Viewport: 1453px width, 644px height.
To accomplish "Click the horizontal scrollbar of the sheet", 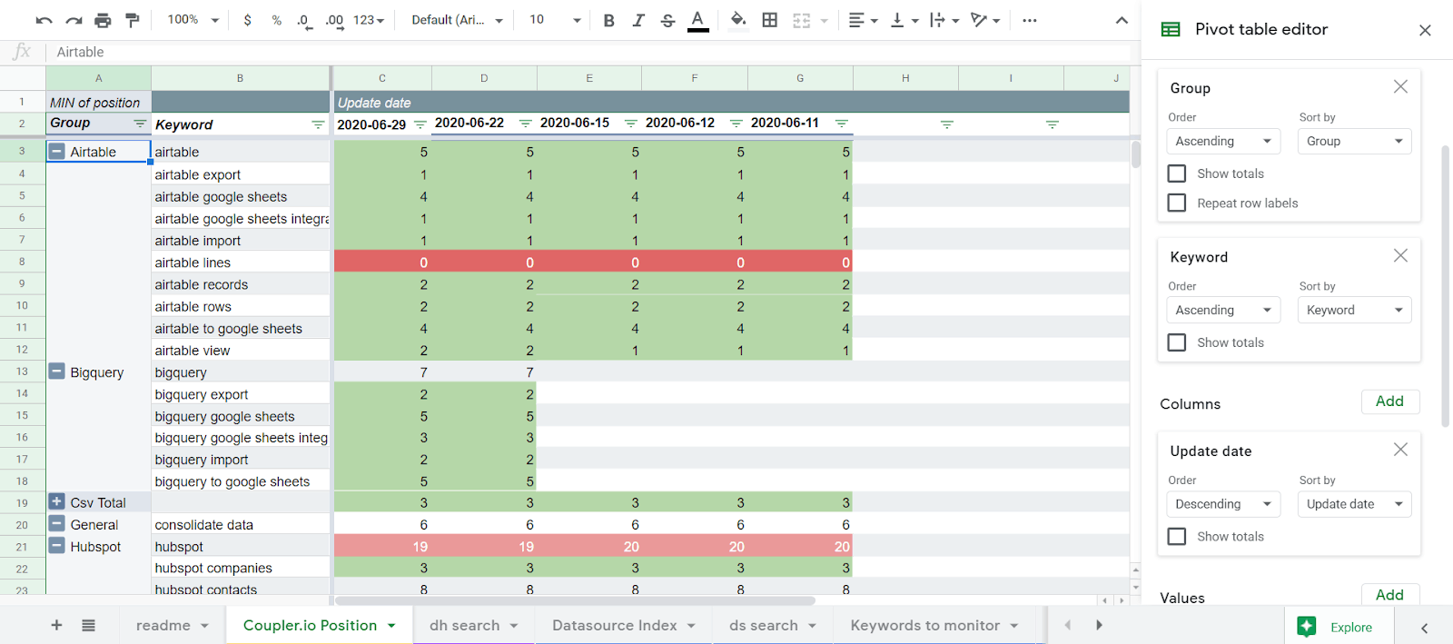I will point(574,600).
